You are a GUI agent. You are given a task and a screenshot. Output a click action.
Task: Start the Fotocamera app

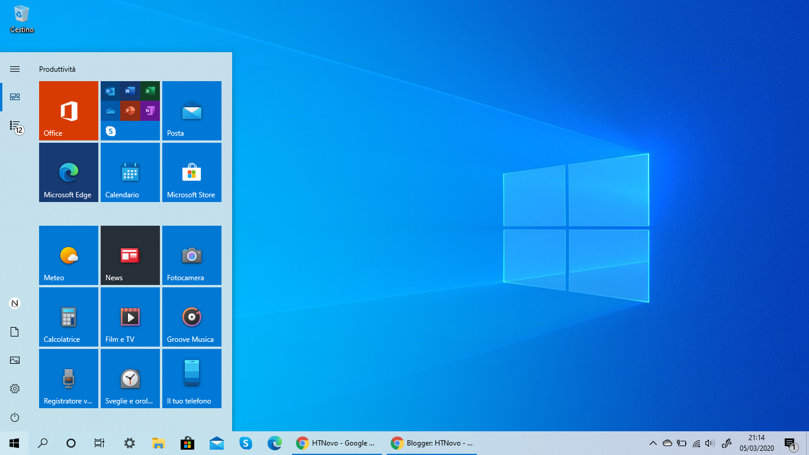coord(191,255)
